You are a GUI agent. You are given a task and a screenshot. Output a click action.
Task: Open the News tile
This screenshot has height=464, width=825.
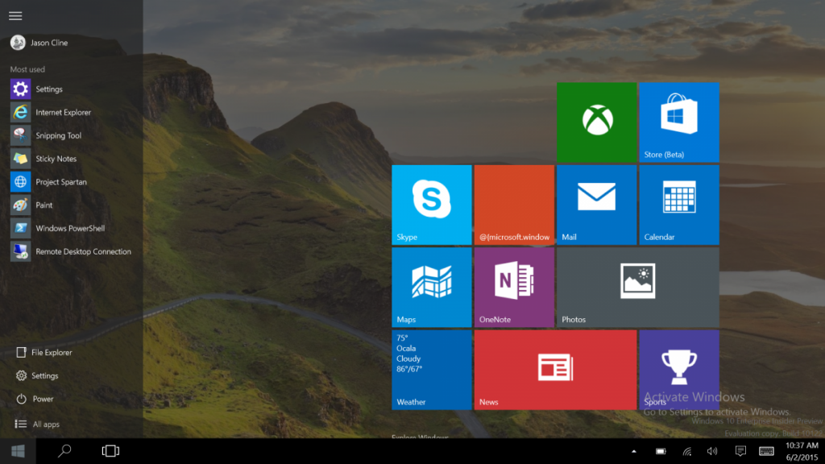tap(555, 370)
